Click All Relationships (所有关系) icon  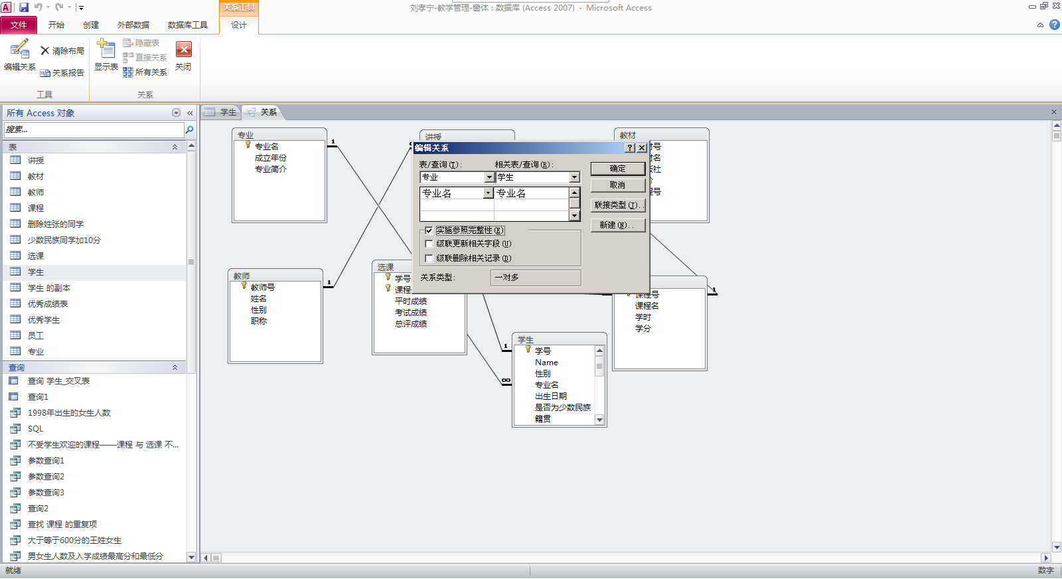(x=145, y=72)
